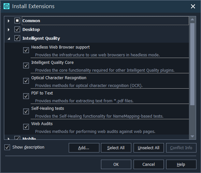Viewport: 201px width, 173px height.
Task: Uncheck Intelligent Quality Core extension
Action: click(x=26, y=65)
